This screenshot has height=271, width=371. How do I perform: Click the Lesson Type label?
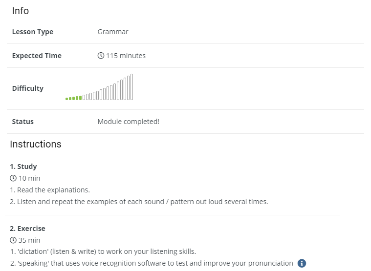(33, 32)
